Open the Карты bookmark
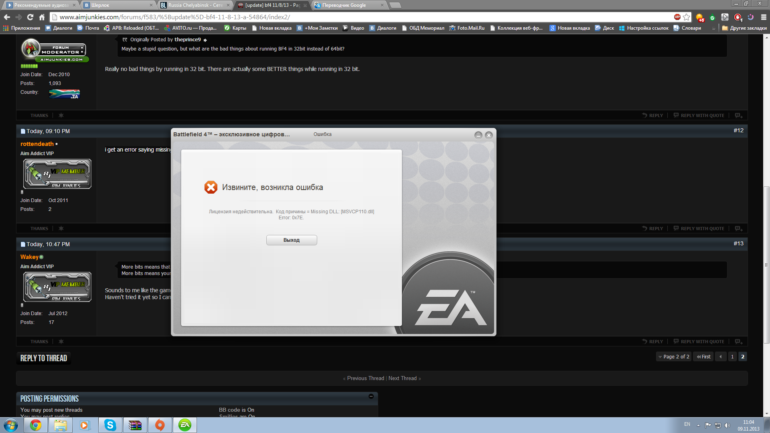The image size is (770, 433). point(235,28)
